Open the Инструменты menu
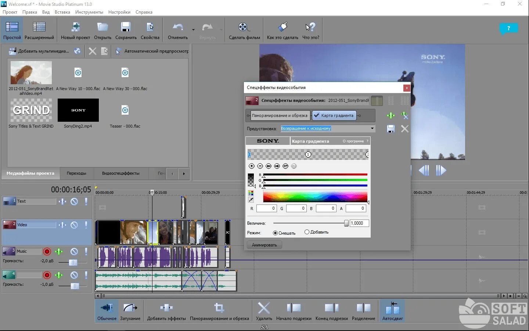 click(x=89, y=12)
